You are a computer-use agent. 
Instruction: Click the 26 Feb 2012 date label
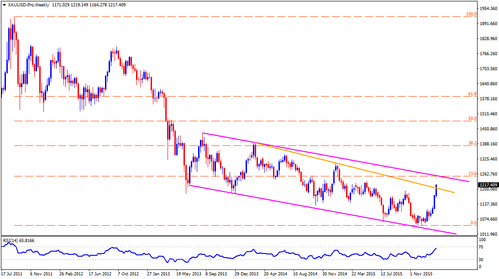71,274
